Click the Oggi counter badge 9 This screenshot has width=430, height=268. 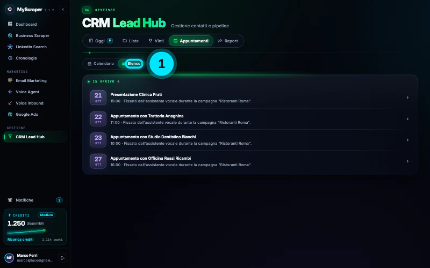(x=110, y=41)
